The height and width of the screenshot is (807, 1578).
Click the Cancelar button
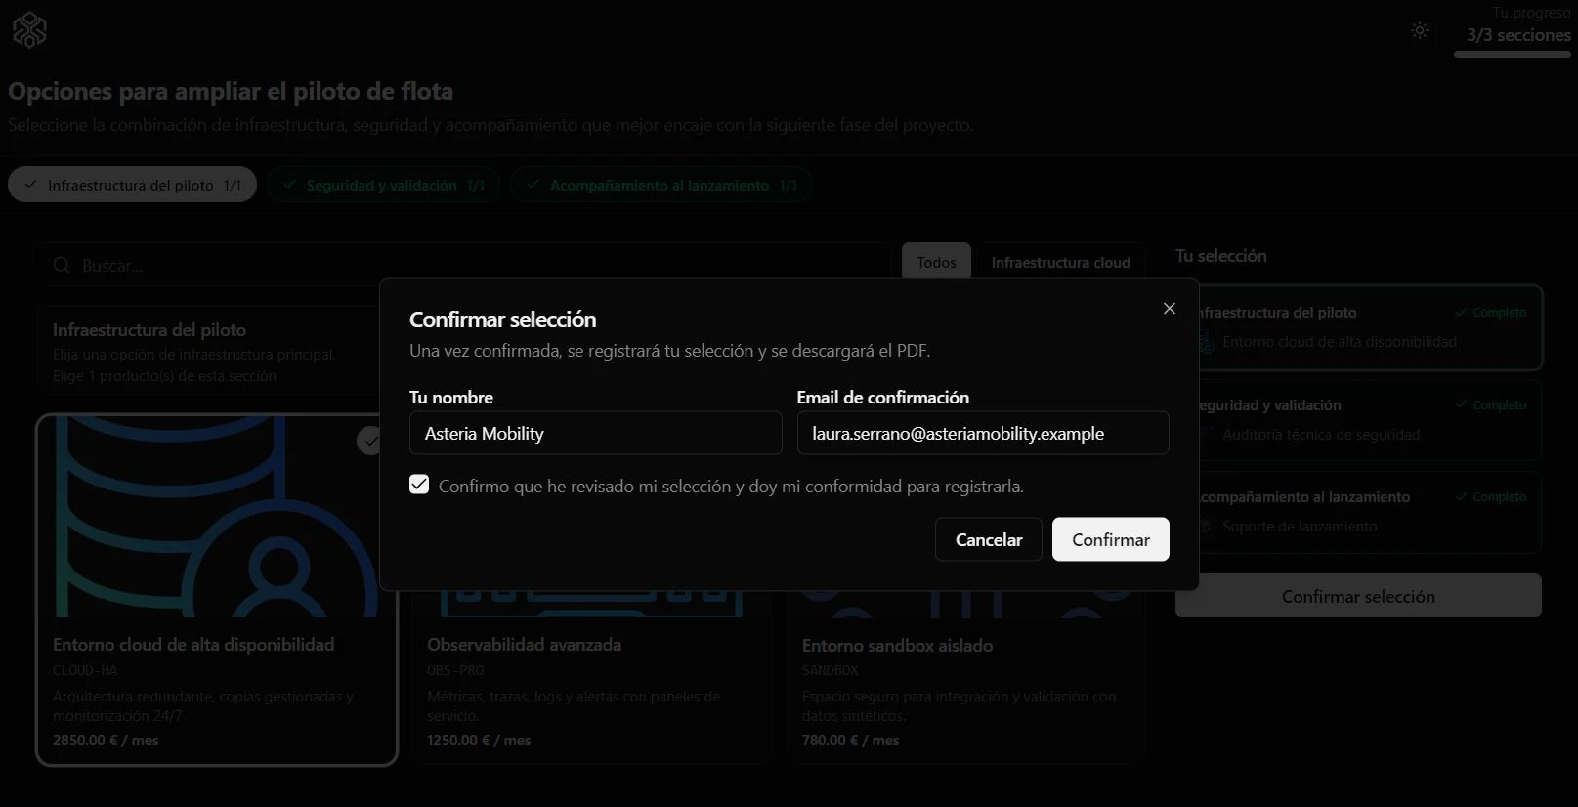pos(989,539)
